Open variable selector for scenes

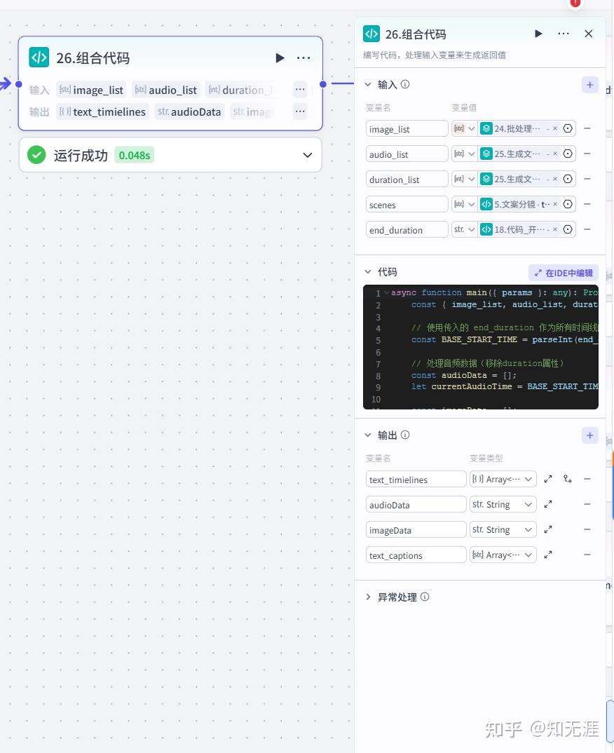568,204
